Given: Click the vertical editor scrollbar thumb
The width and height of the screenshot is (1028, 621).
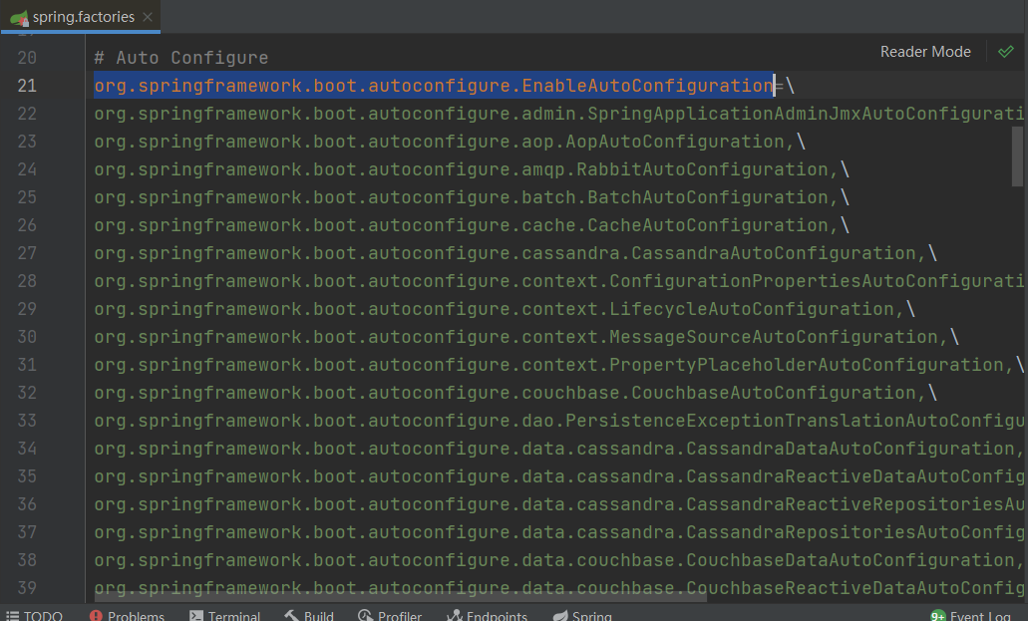Looking at the screenshot, I should click(x=1017, y=156).
